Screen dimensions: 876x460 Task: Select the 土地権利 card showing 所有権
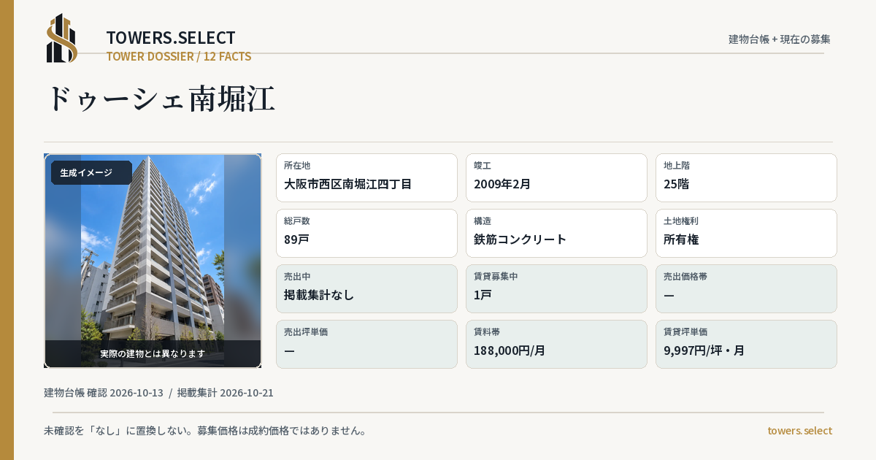point(746,233)
